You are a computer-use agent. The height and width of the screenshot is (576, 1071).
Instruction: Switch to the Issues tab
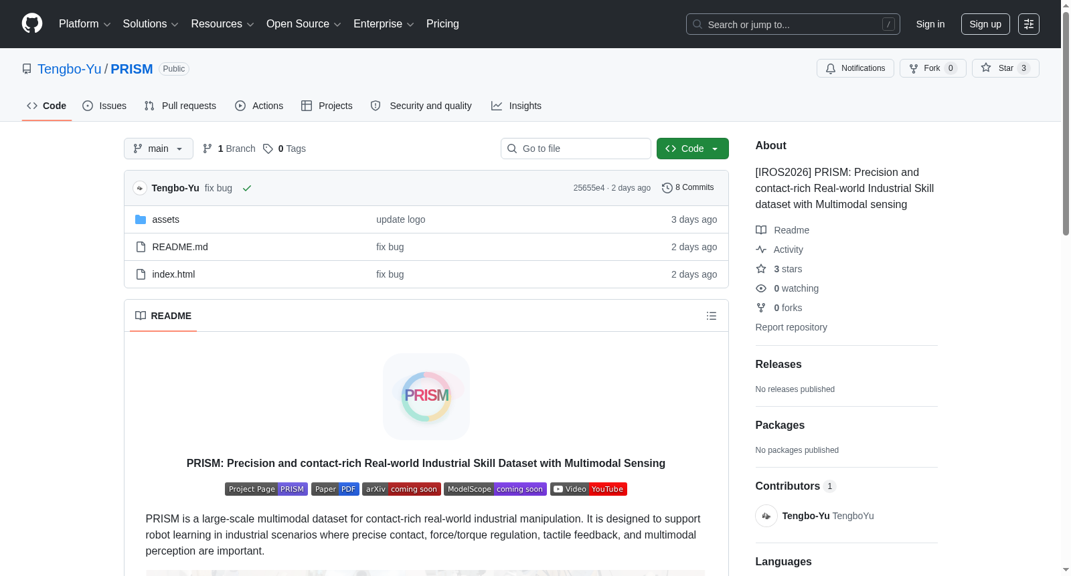[104, 106]
